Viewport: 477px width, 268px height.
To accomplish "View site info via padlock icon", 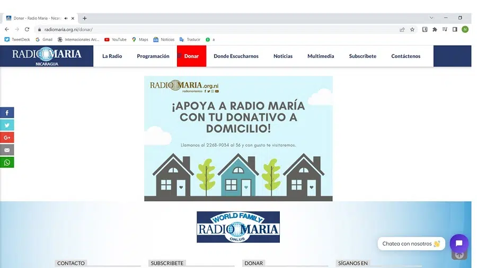I will (39, 30).
